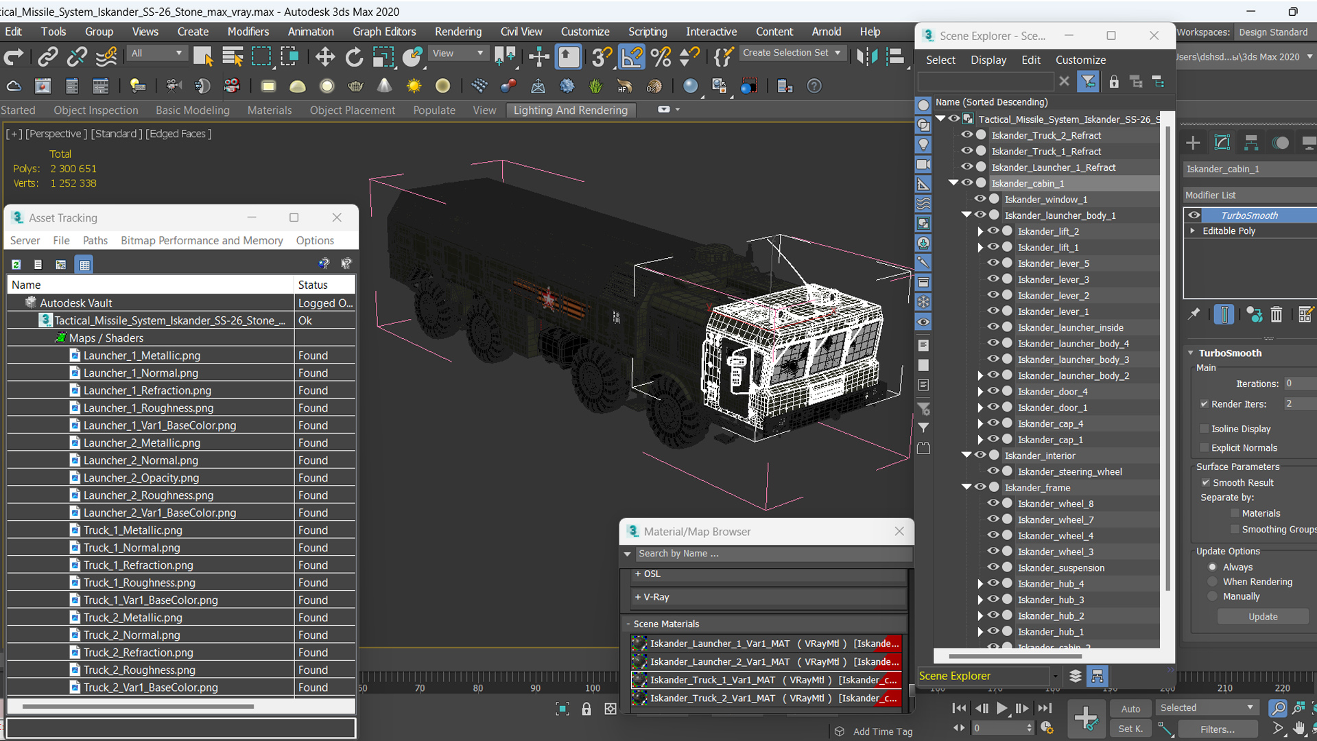This screenshot has height=741, width=1317.
Task: Enable the Isoline Display checkbox
Action: point(1204,429)
